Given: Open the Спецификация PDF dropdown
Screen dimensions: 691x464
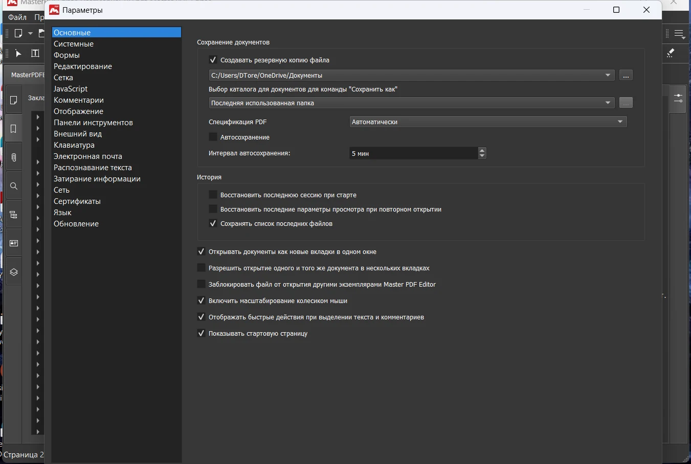Looking at the screenshot, I should (488, 122).
